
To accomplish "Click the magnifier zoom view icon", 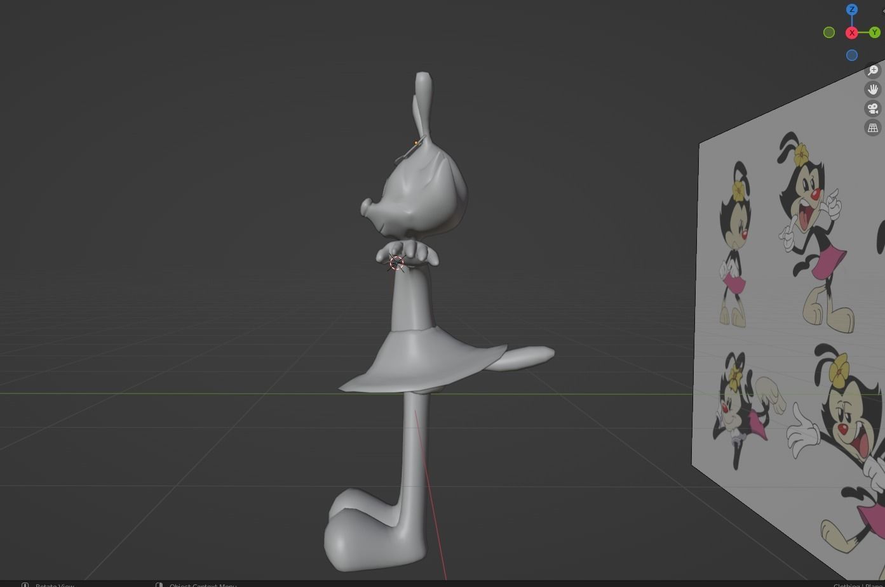I will (873, 70).
